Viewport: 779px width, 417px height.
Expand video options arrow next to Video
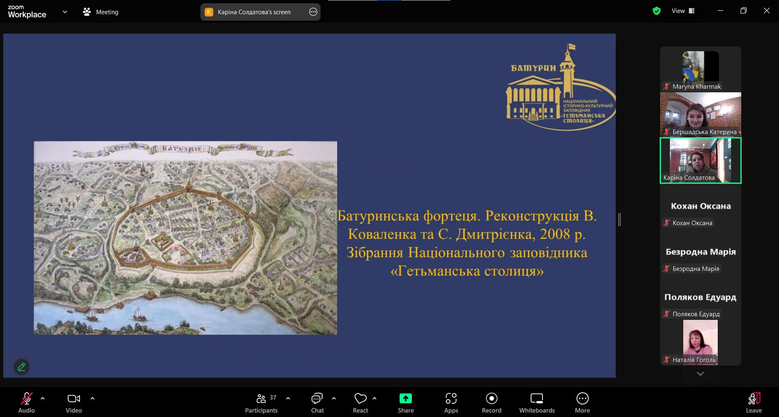coord(93,398)
